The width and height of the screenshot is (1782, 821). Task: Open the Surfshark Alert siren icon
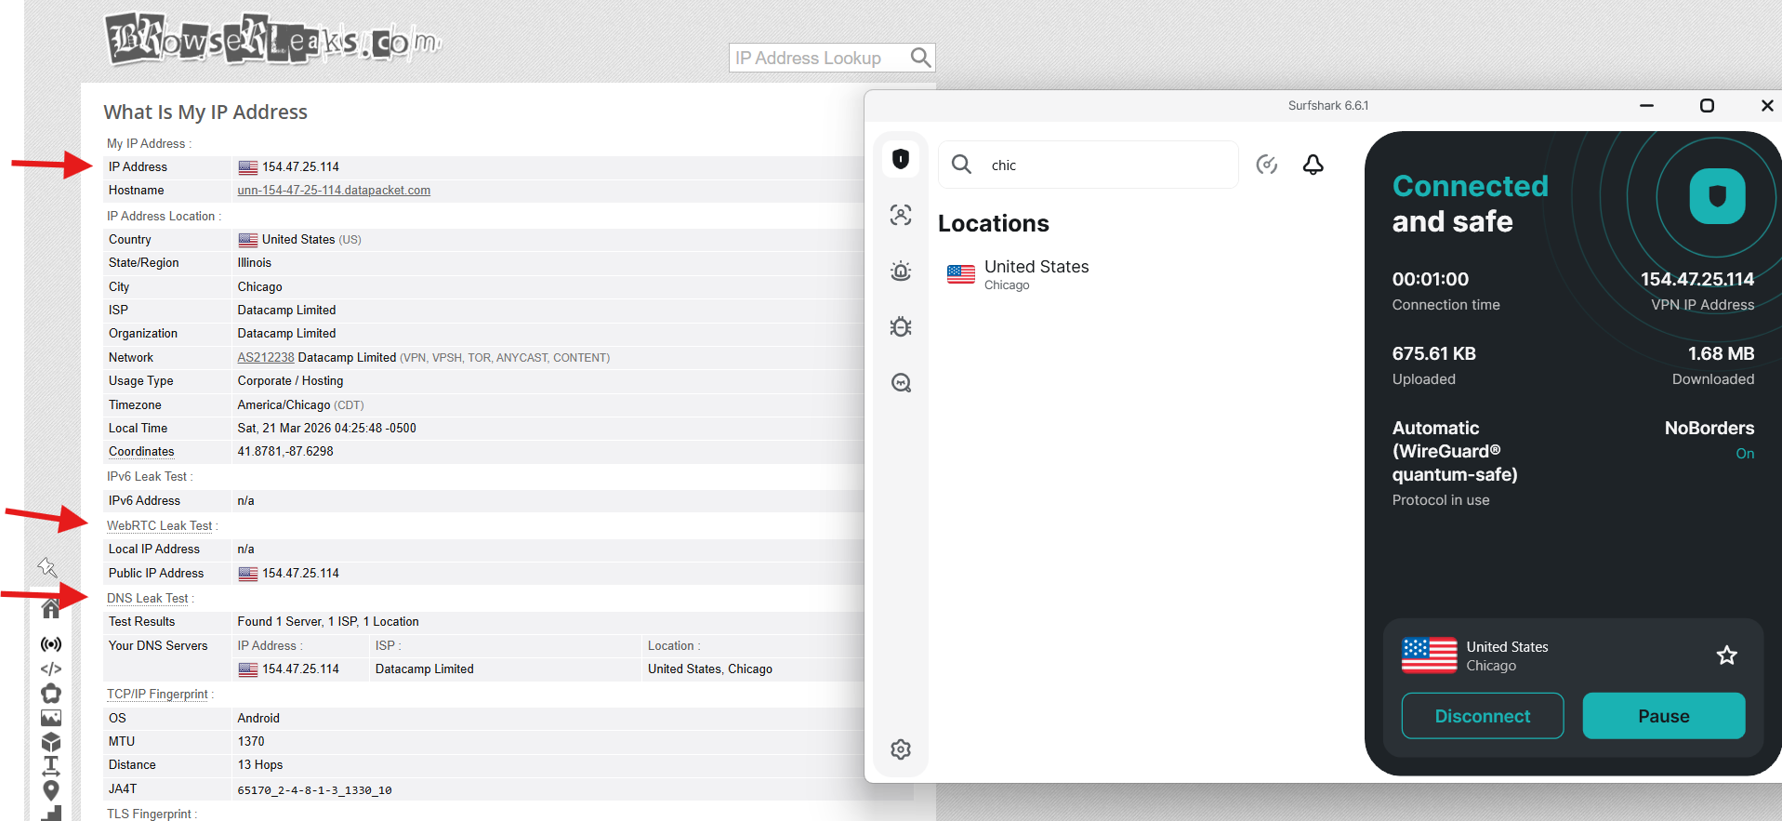click(900, 271)
